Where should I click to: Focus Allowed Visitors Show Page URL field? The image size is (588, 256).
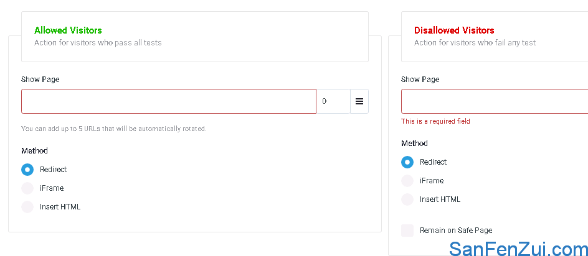pos(169,101)
